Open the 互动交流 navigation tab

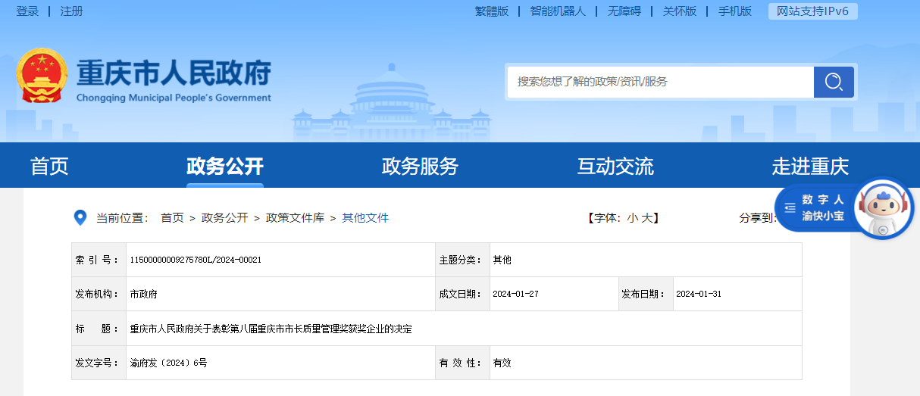coord(615,167)
